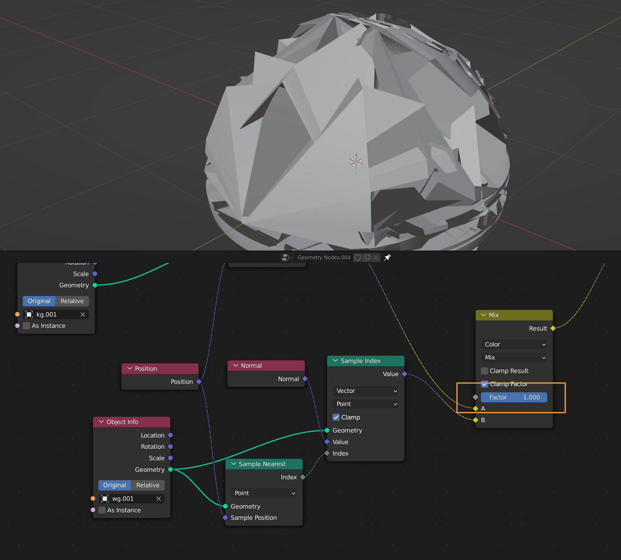Select Relative on wg.001 Object Info
This screenshot has width=621, height=560.
pyautogui.click(x=147, y=485)
